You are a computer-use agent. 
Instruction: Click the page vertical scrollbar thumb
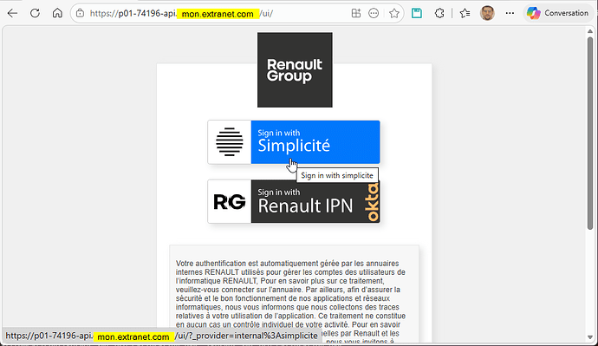[590, 133]
